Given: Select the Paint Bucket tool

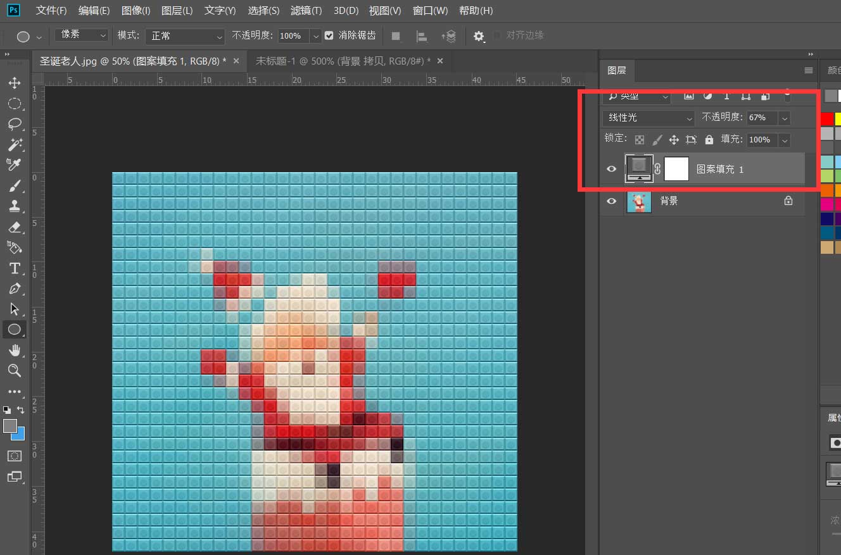Looking at the screenshot, I should tap(15, 247).
